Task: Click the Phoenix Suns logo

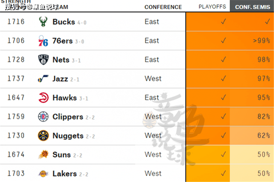Action: (x=43, y=155)
